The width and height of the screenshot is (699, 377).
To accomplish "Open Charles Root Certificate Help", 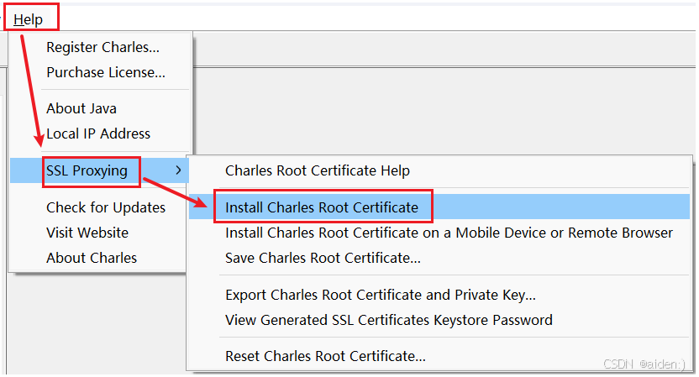I will (x=318, y=170).
